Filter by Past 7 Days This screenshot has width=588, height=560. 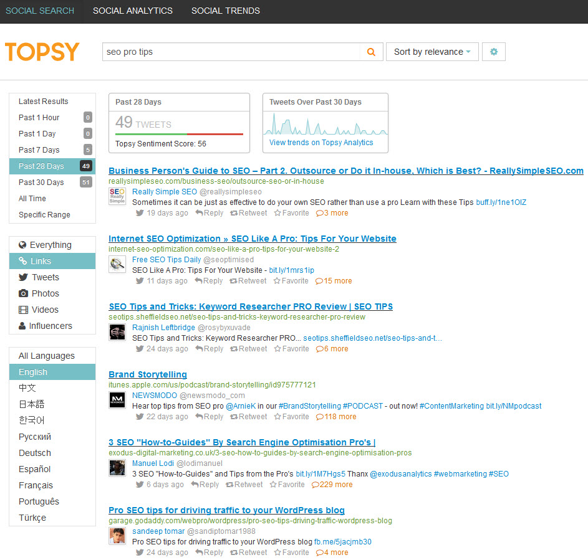click(x=52, y=150)
